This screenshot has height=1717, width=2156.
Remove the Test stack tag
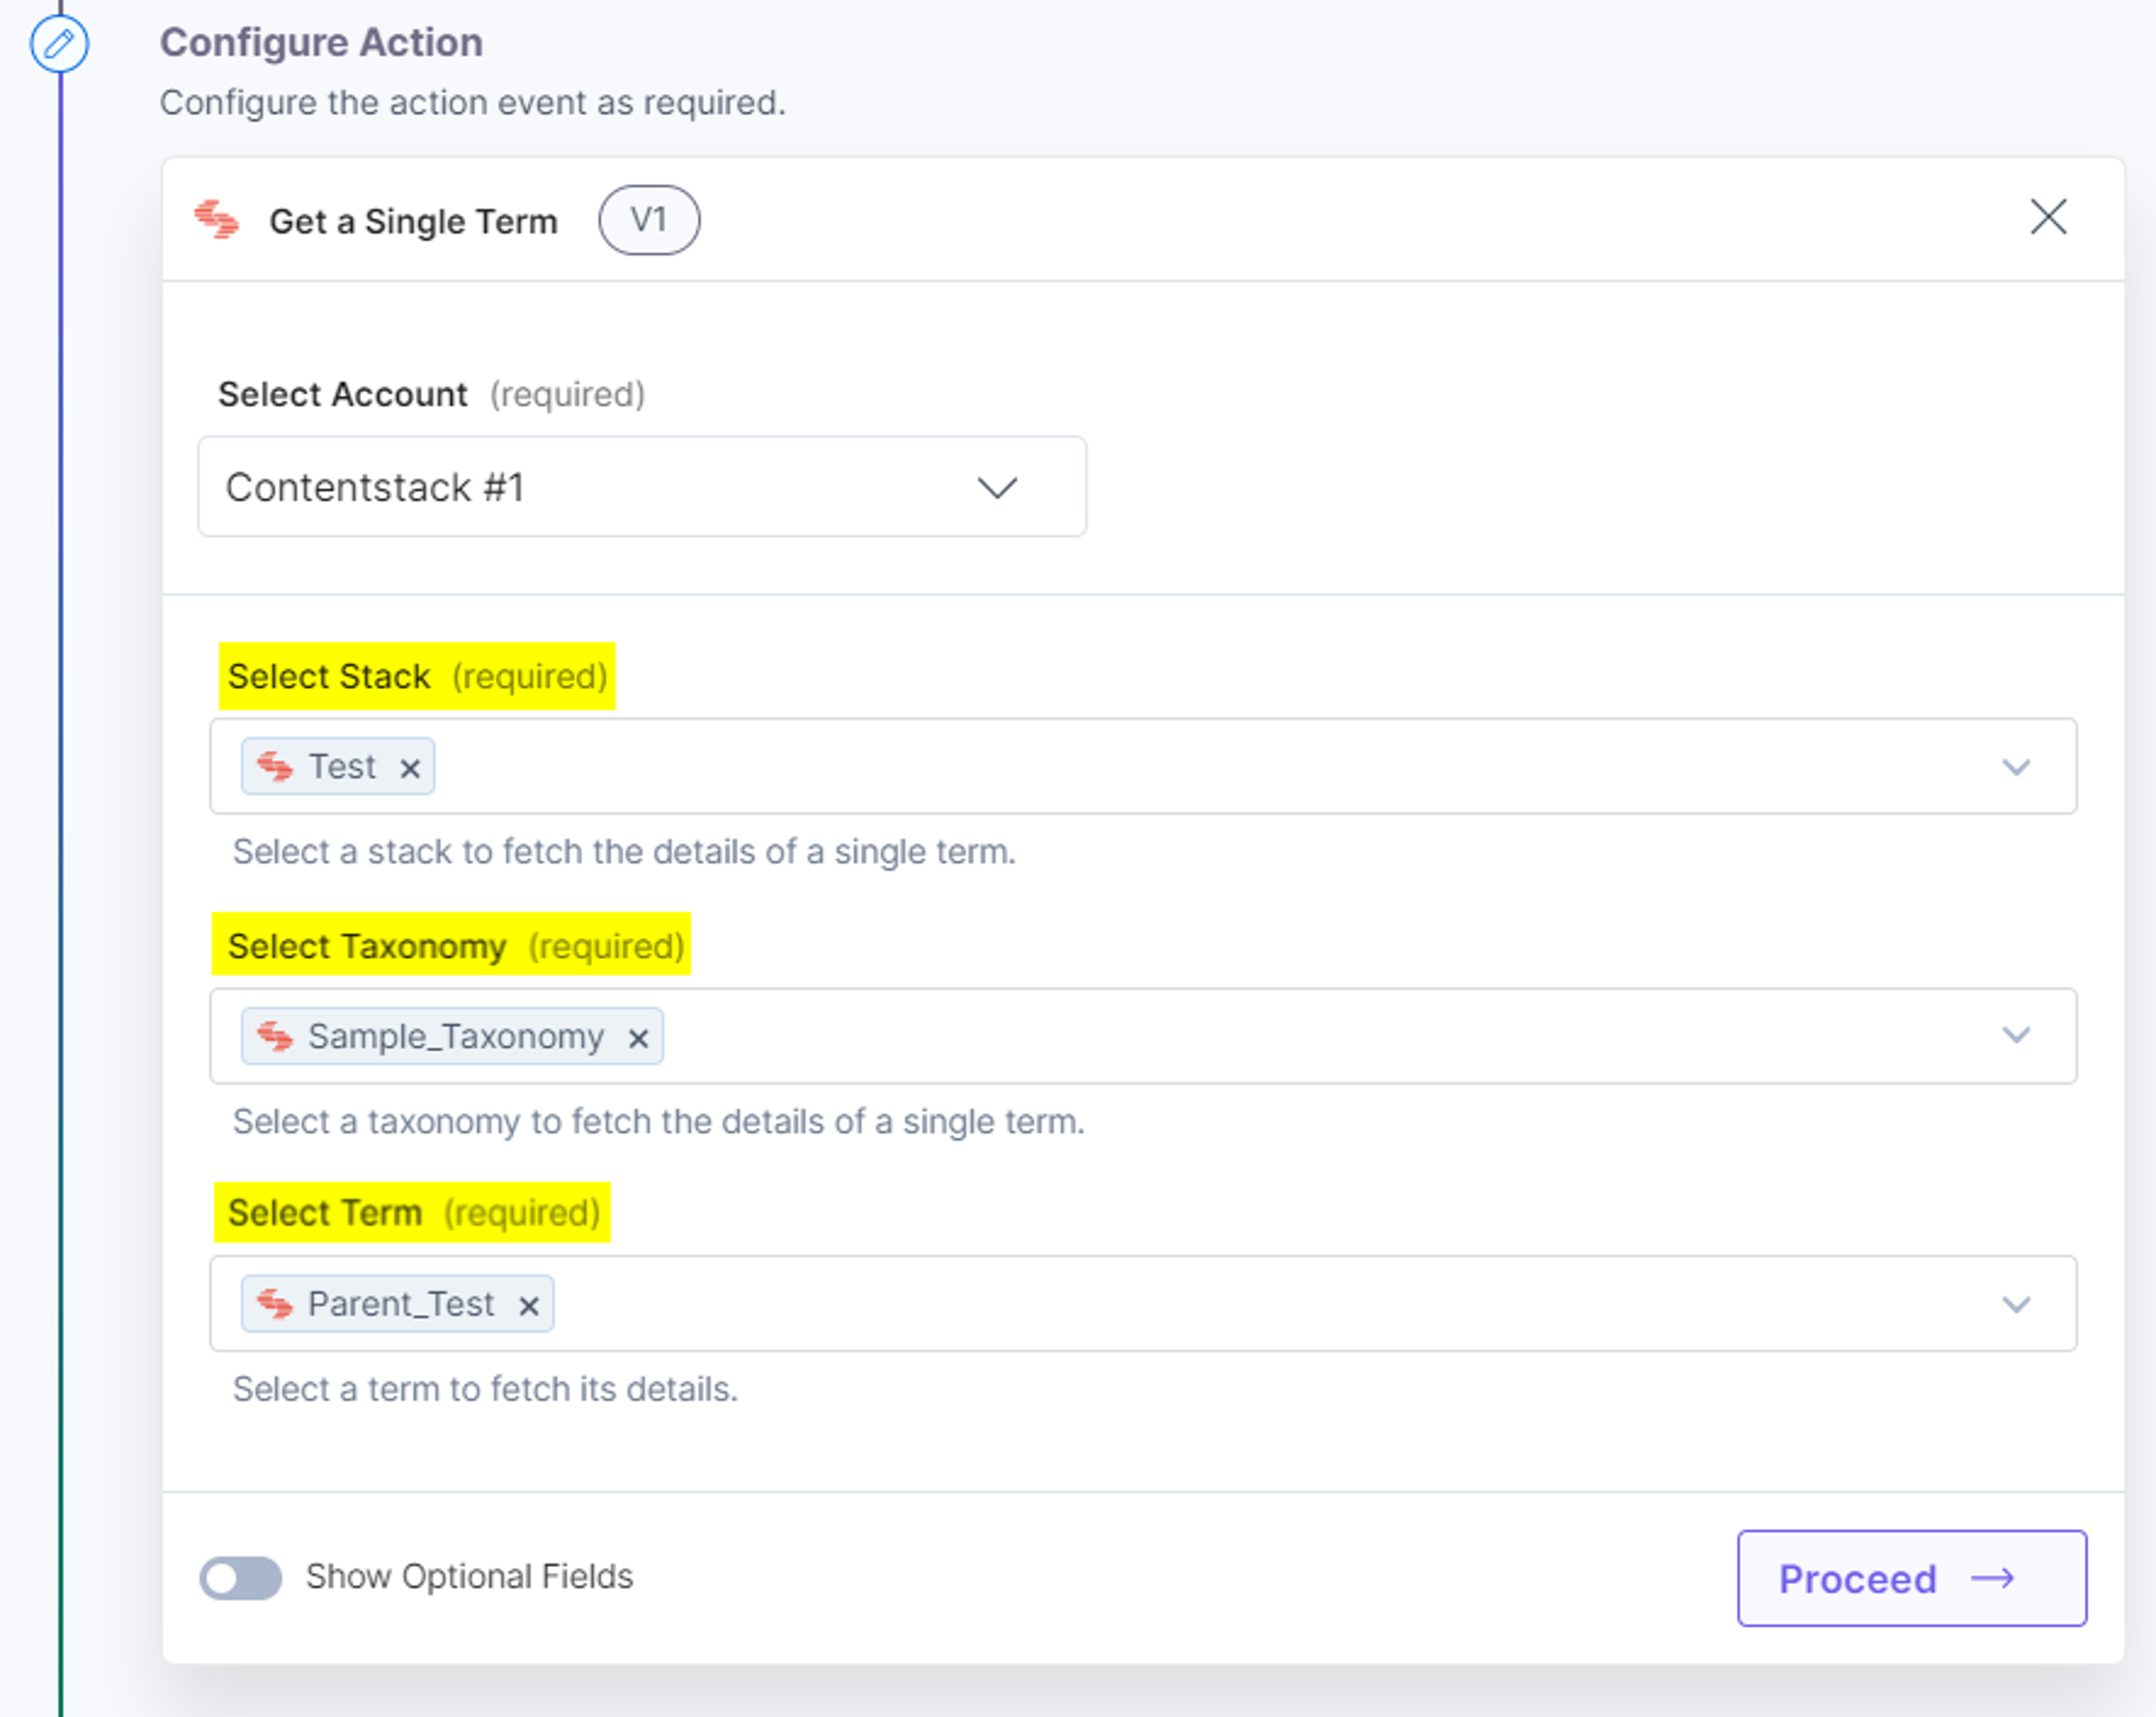coord(409,767)
